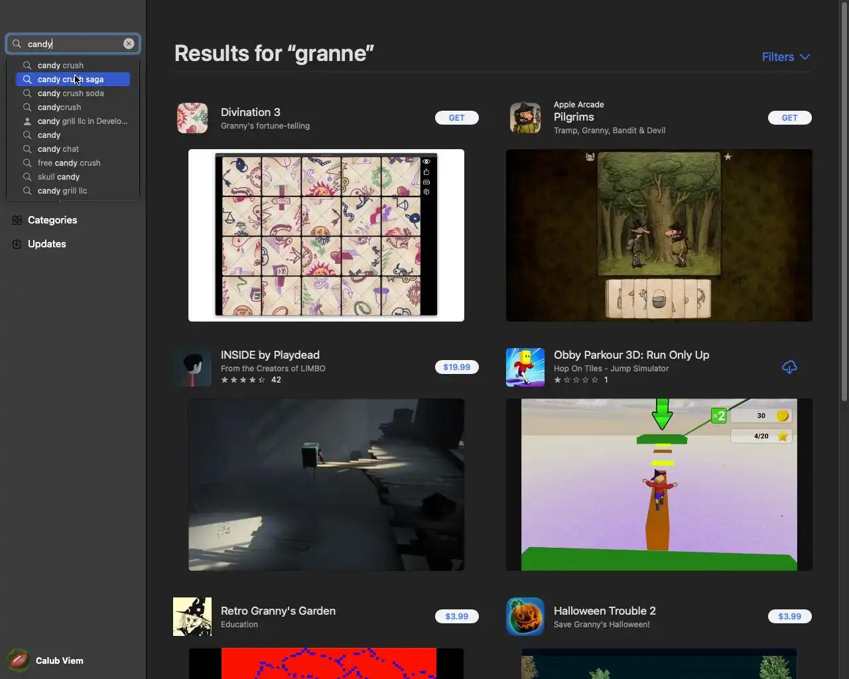Viewport: 849px width, 679px height.
Task: Open the Obby Parkour 3D app icon
Action: (x=525, y=367)
